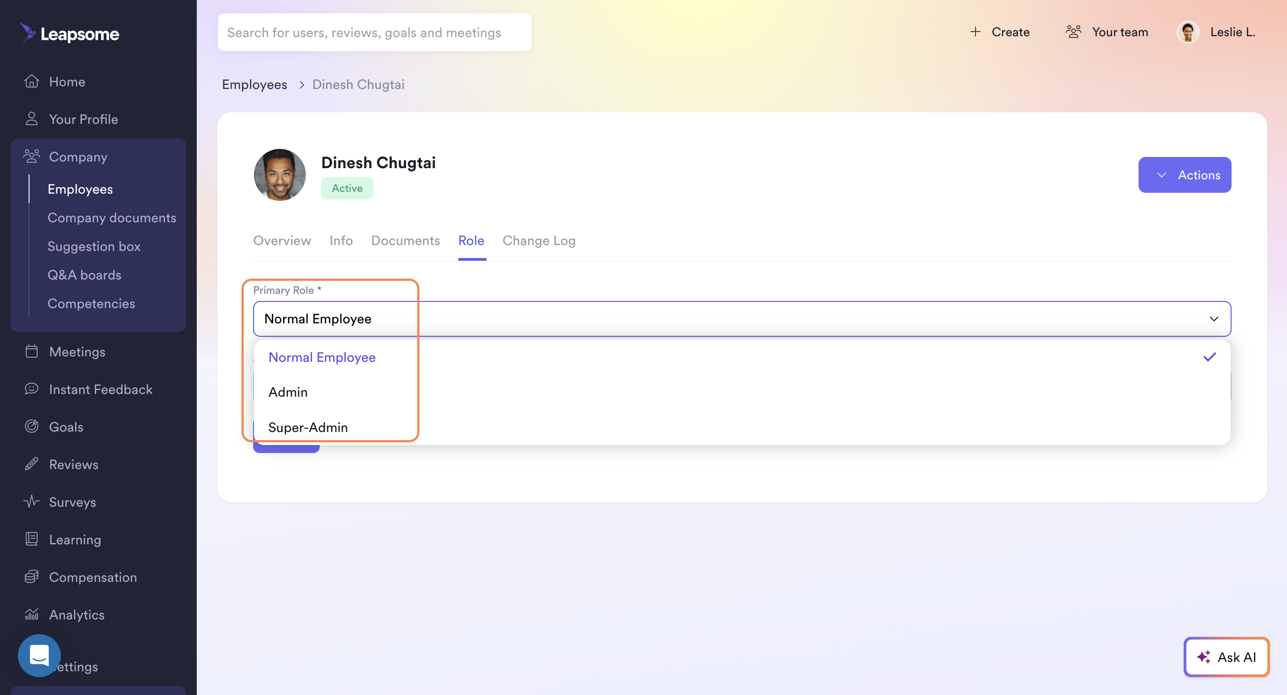
Task: Click the Your team link text
Action: click(1120, 32)
